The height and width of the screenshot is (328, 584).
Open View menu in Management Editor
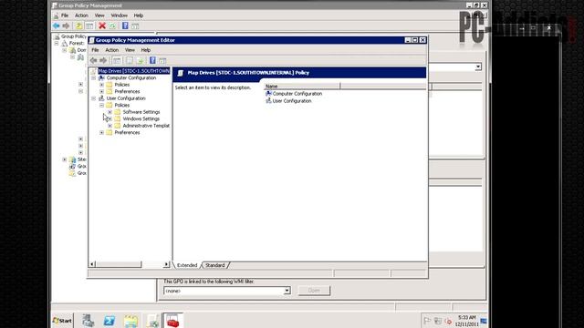tap(130, 50)
